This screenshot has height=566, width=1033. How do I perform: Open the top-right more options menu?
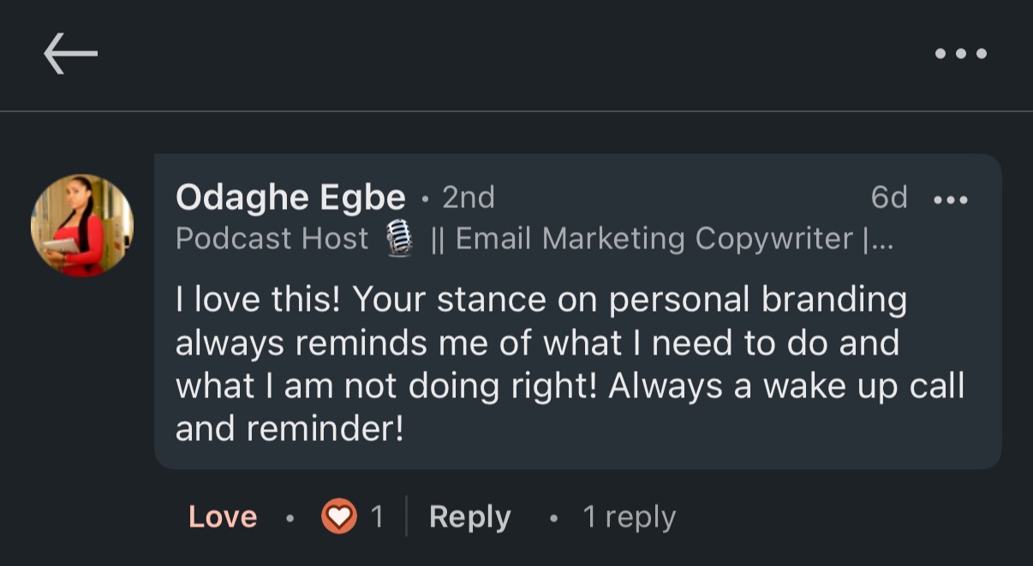click(961, 54)
